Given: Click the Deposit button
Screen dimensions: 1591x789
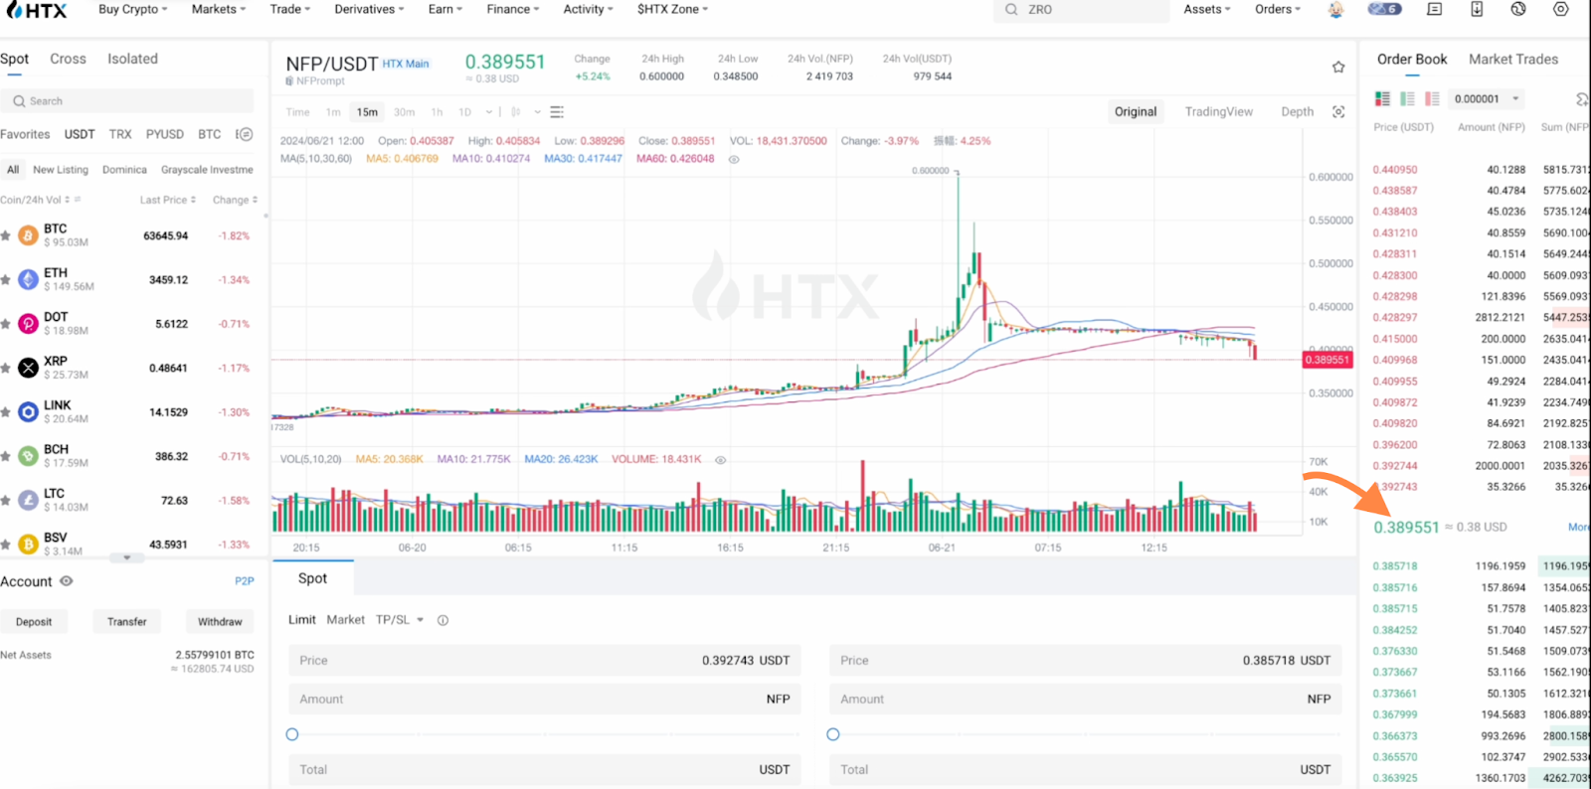Looking at the screenshot, I should click(x=34, y=622).
